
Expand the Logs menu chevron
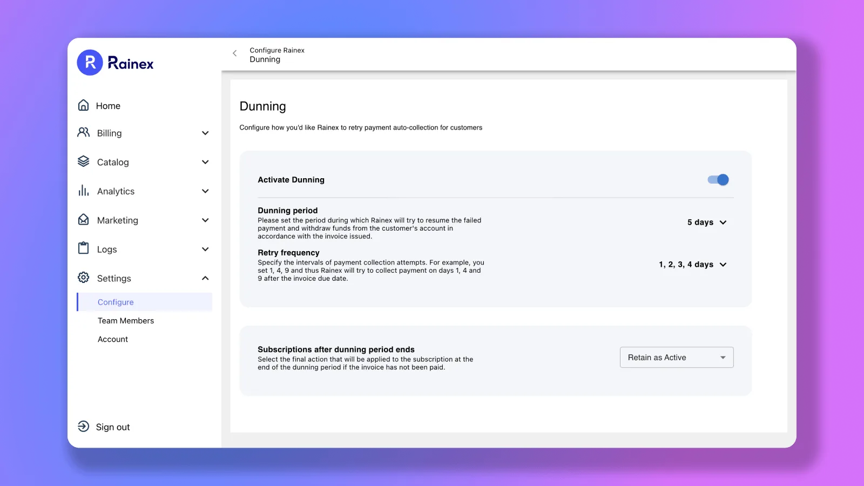click(x=205, y=249)
